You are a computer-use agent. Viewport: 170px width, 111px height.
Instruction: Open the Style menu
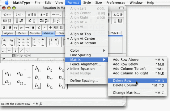click(87, 2)
